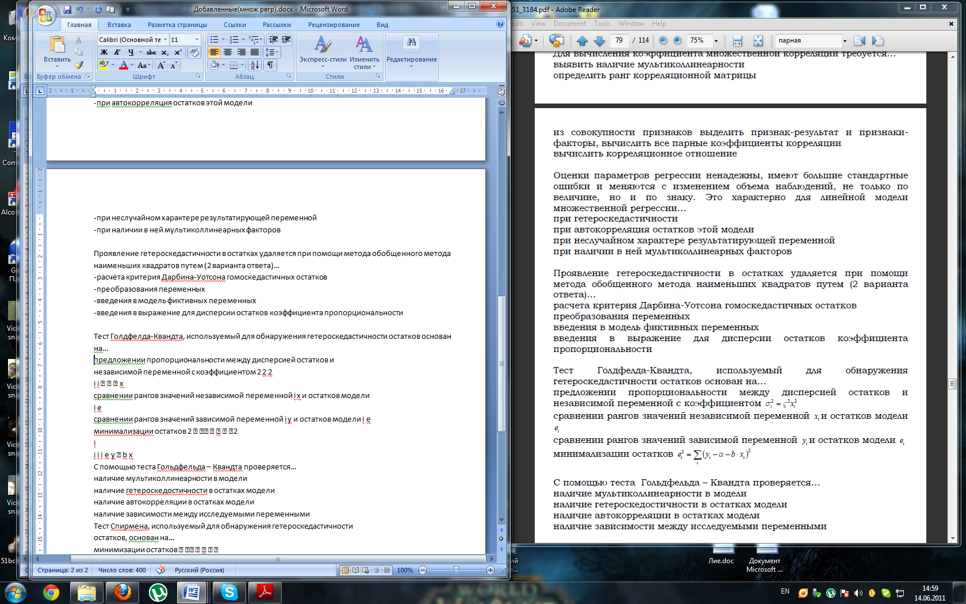Screen dimensions: 966x604
Task: Zoom in with plus icon in Adobe Reader
Action: pyautogui.click(x=677, y=40)
